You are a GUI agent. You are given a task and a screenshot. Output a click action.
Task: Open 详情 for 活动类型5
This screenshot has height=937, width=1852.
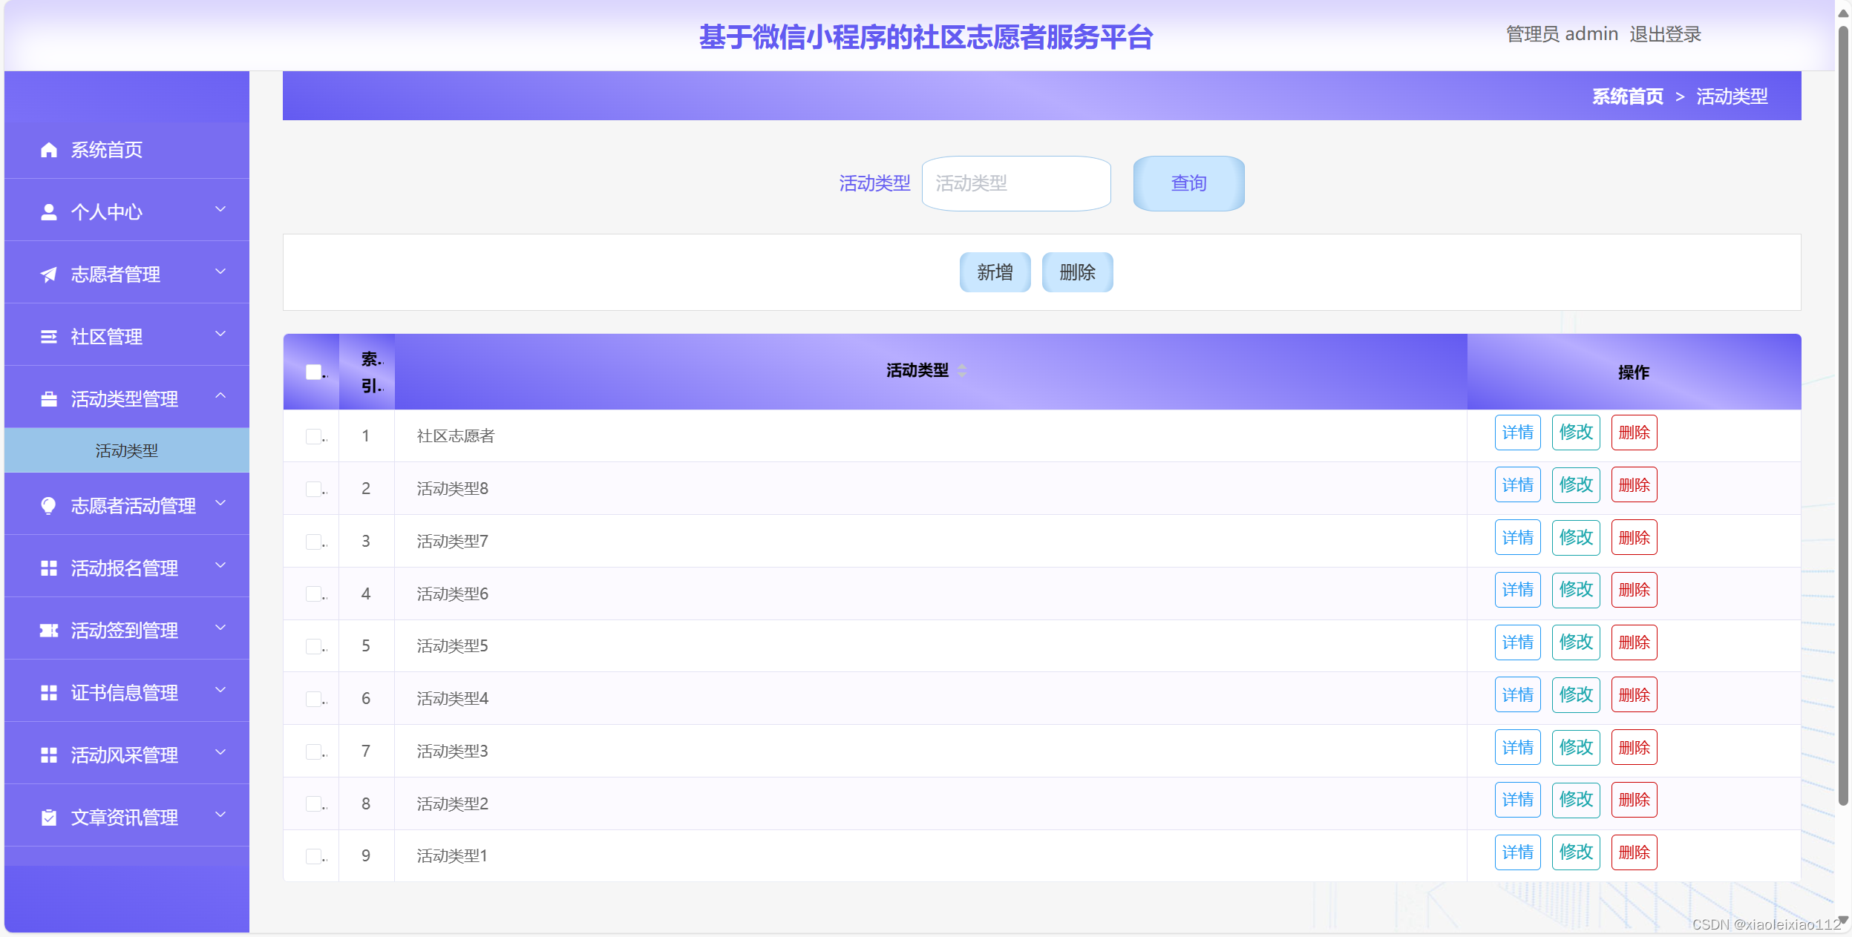coord(1517,642)
